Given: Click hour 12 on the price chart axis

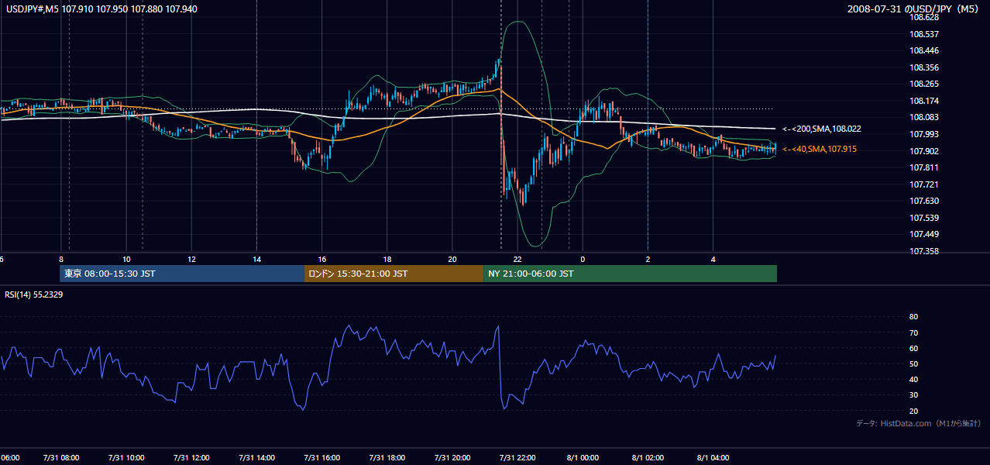Looking at the screenshot, I should click(x=191, y=259).
